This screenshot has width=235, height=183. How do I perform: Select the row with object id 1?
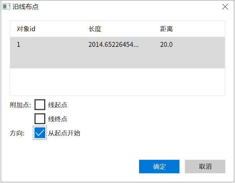click(x=117, y=53)
